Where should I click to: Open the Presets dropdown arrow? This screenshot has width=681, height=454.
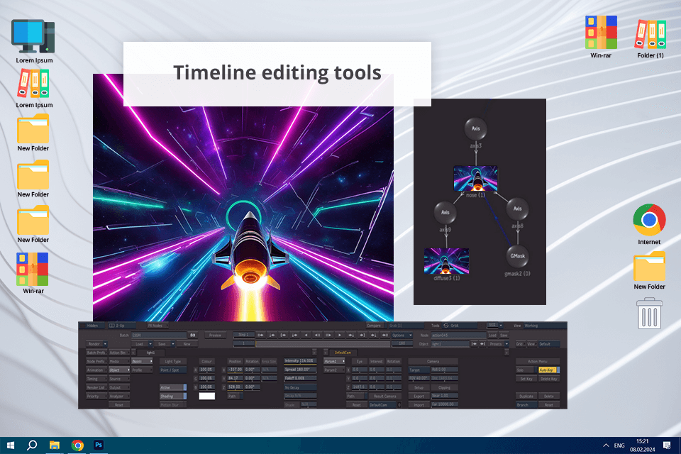pyautogui.click(x=506, y=344)
